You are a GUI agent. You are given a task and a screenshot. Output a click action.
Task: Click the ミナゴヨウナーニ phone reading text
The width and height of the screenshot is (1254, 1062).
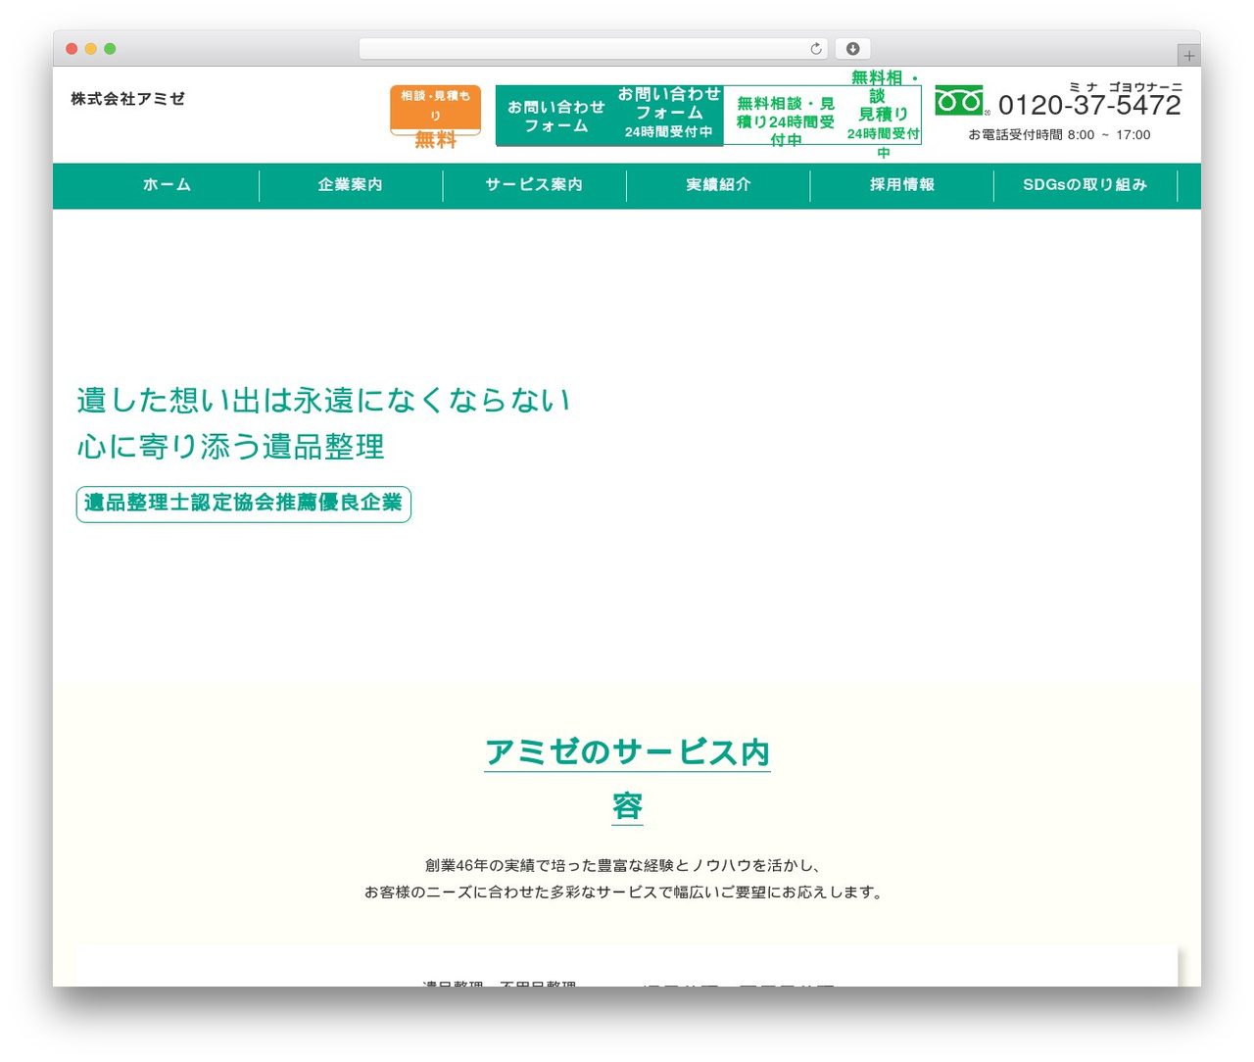(x=1126, y=87)
